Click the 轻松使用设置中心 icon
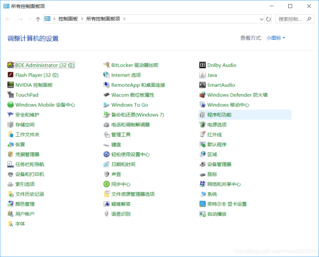319x257 pixels. point(107,155)
